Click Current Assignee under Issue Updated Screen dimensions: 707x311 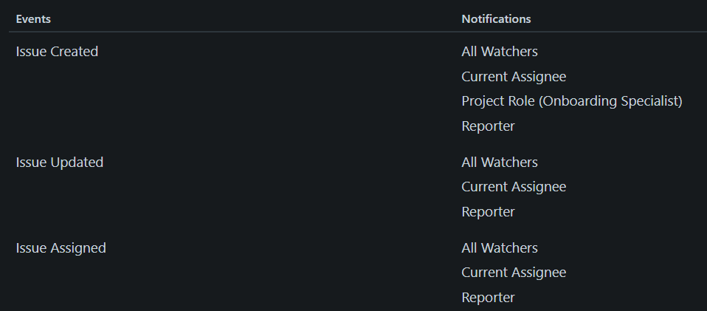514,186
